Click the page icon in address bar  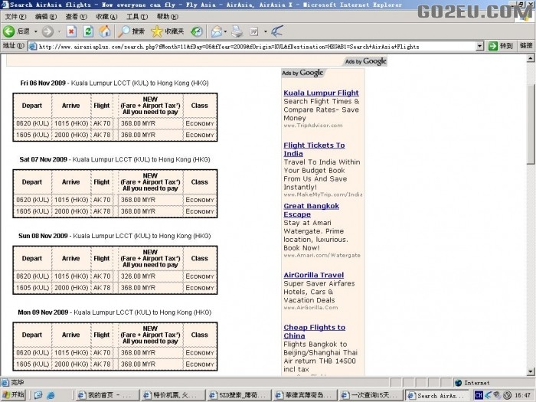click(33, 46)
